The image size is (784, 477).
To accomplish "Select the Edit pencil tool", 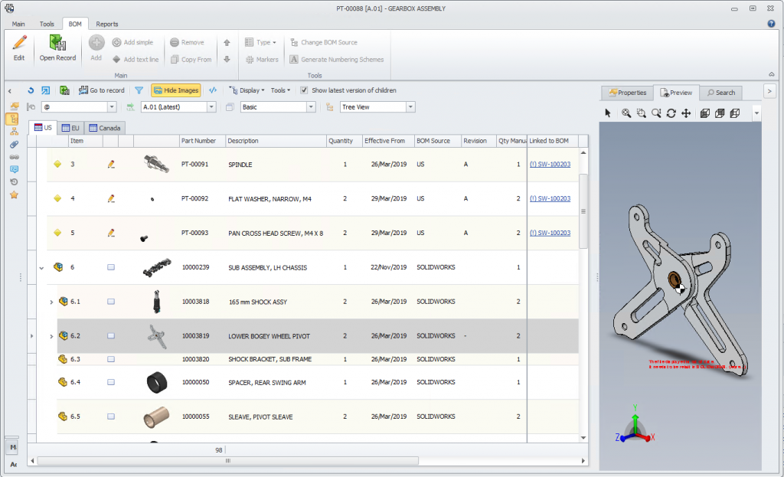I will [18, 47].
